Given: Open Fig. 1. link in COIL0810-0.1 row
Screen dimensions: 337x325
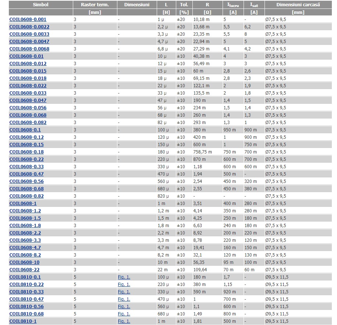Looking at the screenshot, I should click(x=124, y=277).
